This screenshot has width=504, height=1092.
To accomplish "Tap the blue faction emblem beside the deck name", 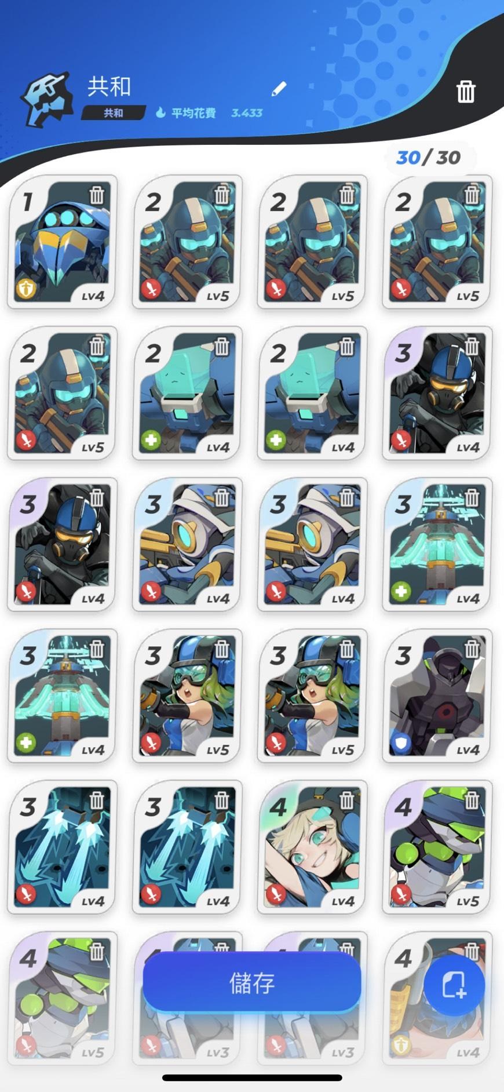I will pos(48,99).
